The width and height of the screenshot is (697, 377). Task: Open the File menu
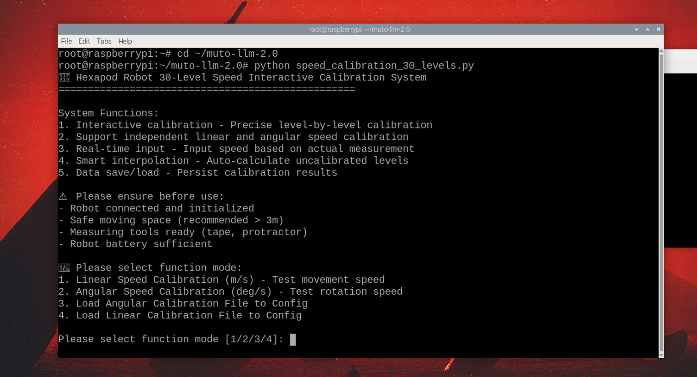pyautogui.click(x=66, y=41)
